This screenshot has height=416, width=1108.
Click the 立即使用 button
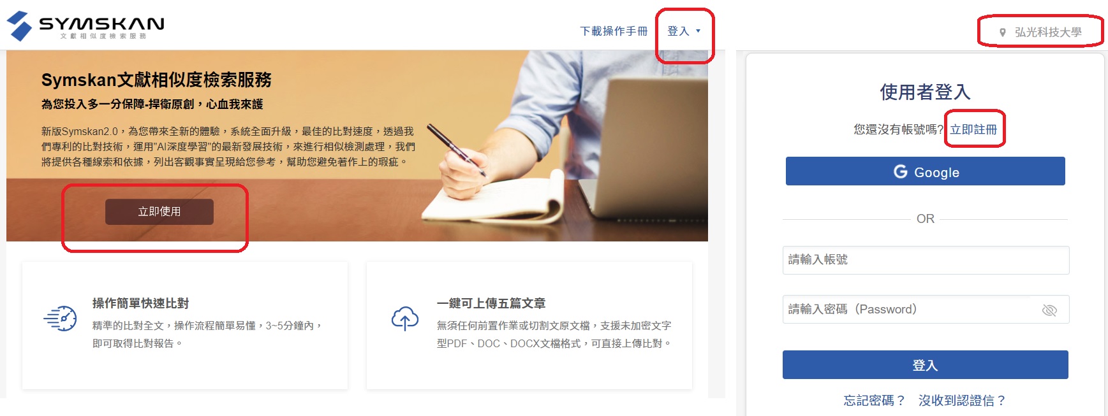coord(159,212)
